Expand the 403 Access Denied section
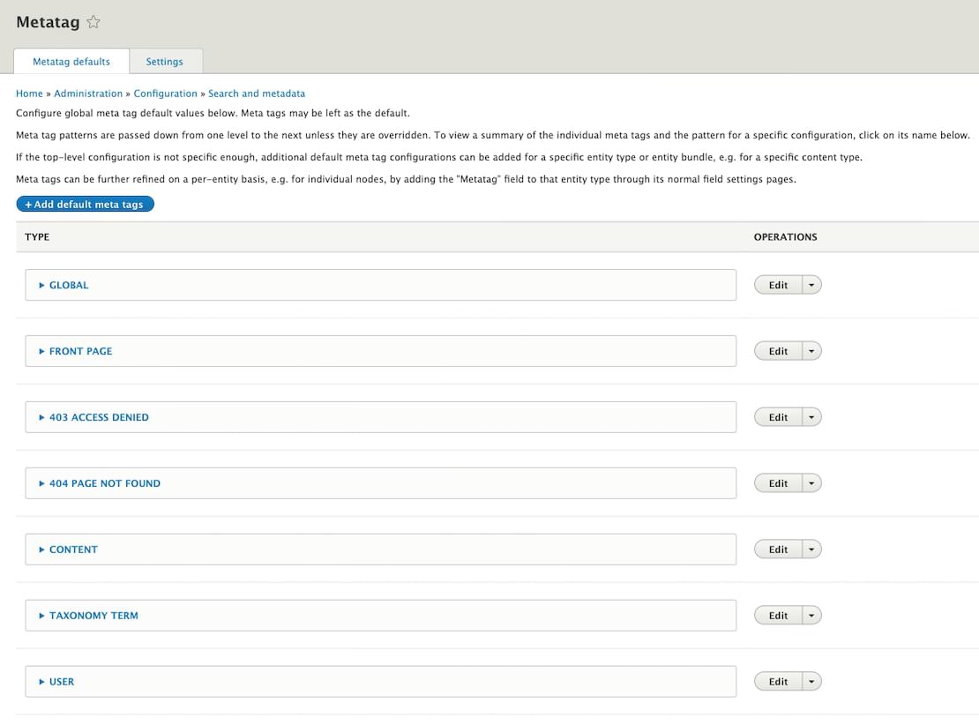Image resolution: width=979 pixels, height=725 pixels. pyautogui.click(x=99, y=418)
